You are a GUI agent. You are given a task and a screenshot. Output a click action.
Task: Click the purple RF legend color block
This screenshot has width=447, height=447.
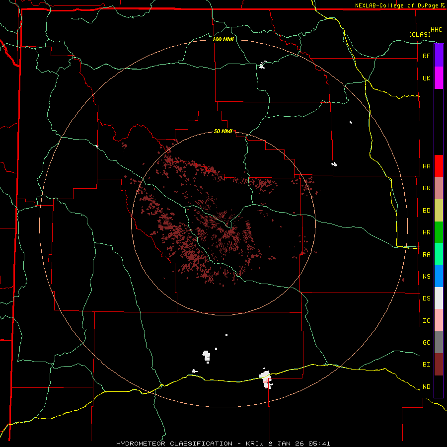(439, 56)
